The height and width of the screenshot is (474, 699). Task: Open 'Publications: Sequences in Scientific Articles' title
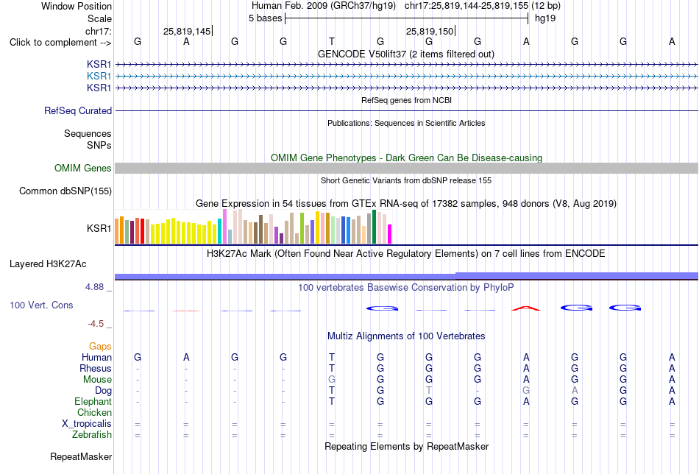pos(406,123)
